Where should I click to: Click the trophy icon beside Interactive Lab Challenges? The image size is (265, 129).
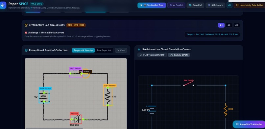pyautogui.click(x=26, y=25)
